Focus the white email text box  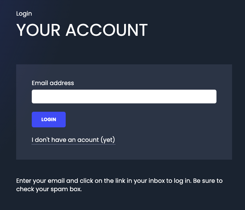pyautogui.click(x=124, y=96)
